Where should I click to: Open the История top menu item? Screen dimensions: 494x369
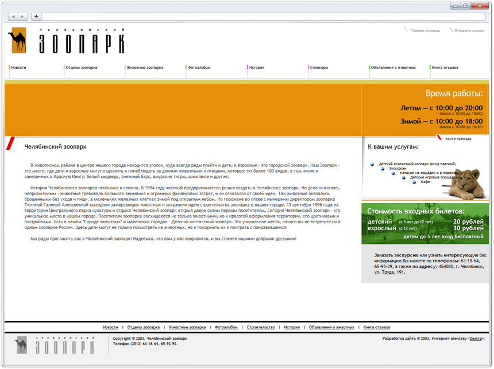257,67
